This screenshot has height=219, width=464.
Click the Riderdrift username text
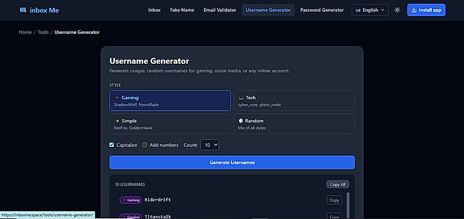tap(157, 200)
